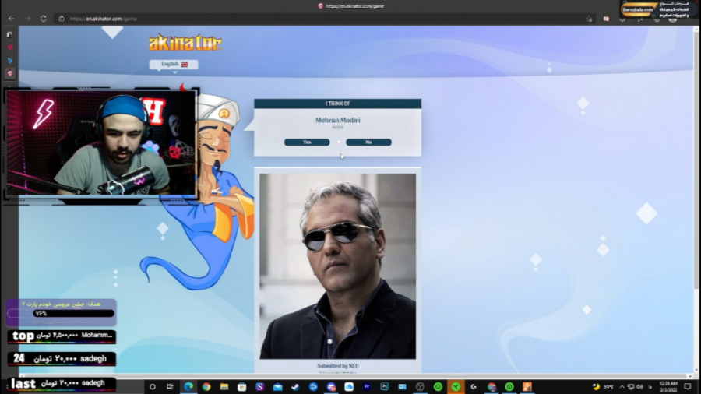This screenshot has height=394, width=701.
Task: Open the Bing sidebar icon
Action: pyautogui.click(x=10, y=60)
